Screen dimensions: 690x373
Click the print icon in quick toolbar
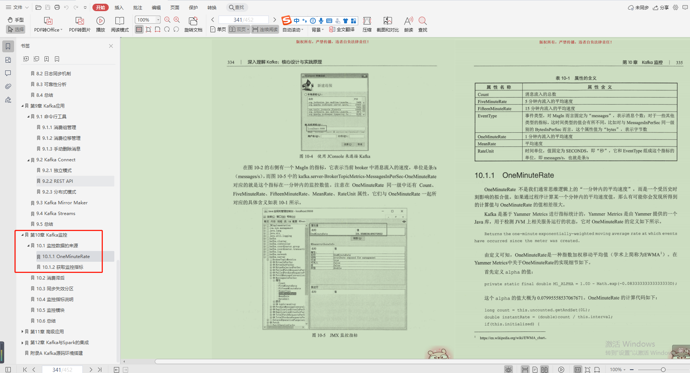pyautogui.click(x=57, y=7)
